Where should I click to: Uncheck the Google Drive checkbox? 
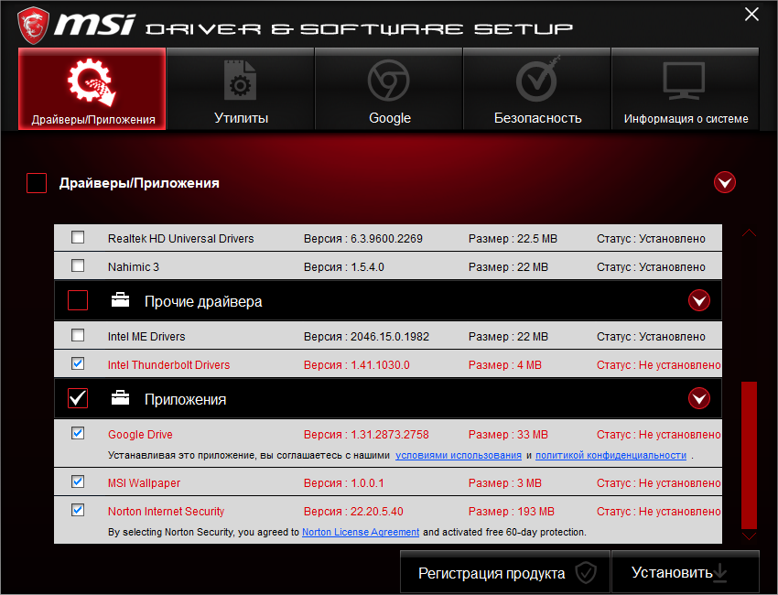78,433
